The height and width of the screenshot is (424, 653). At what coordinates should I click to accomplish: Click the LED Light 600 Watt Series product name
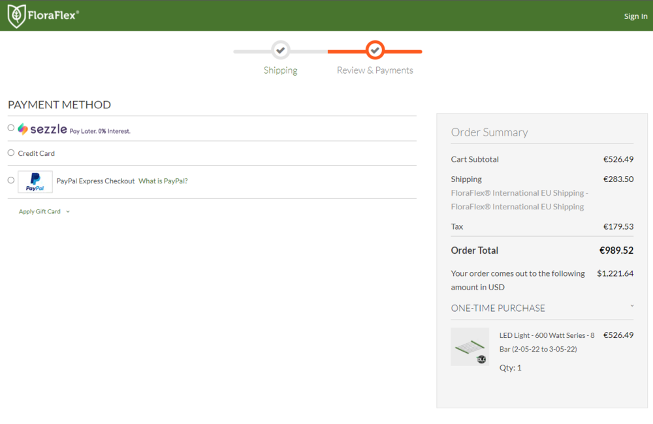click(x=547, y=342)
